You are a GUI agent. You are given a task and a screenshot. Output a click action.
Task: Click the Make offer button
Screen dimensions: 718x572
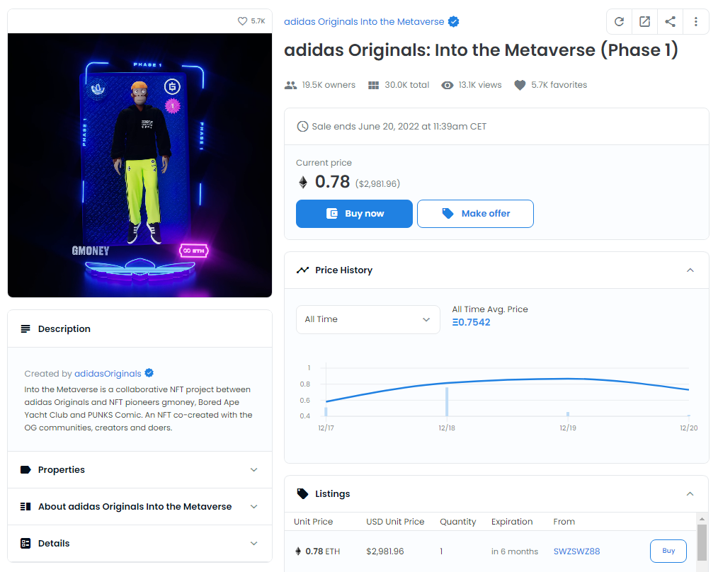475,213
